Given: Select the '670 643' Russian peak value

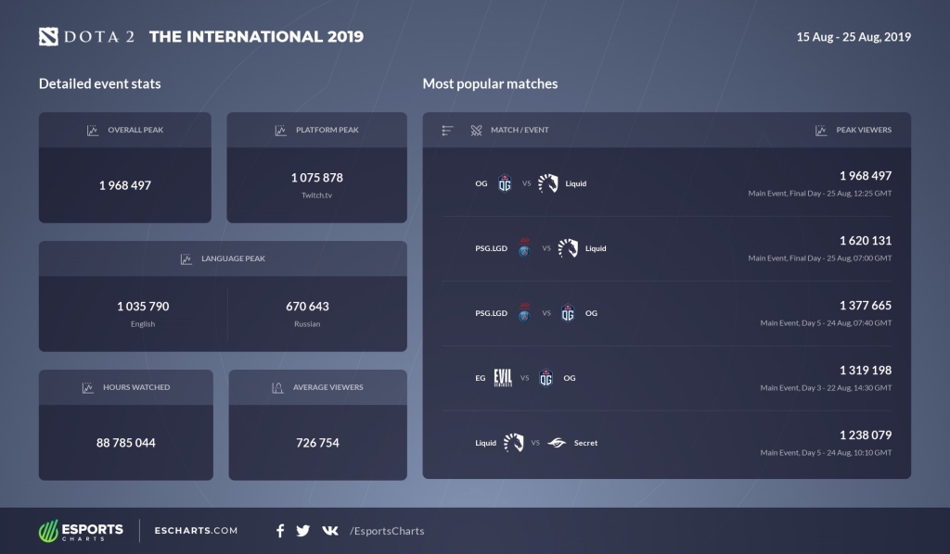Looking at the screenshot, I should pyautogui.click(x=307, y=307).
